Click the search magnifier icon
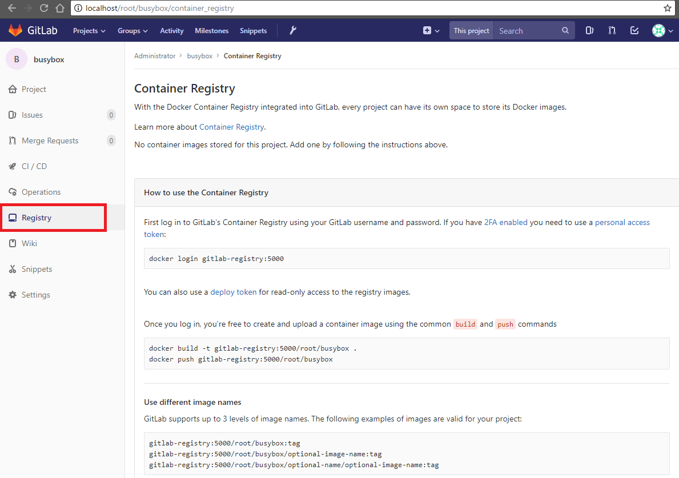The width and height of the screenshot is (679, 478). [565, 30]
